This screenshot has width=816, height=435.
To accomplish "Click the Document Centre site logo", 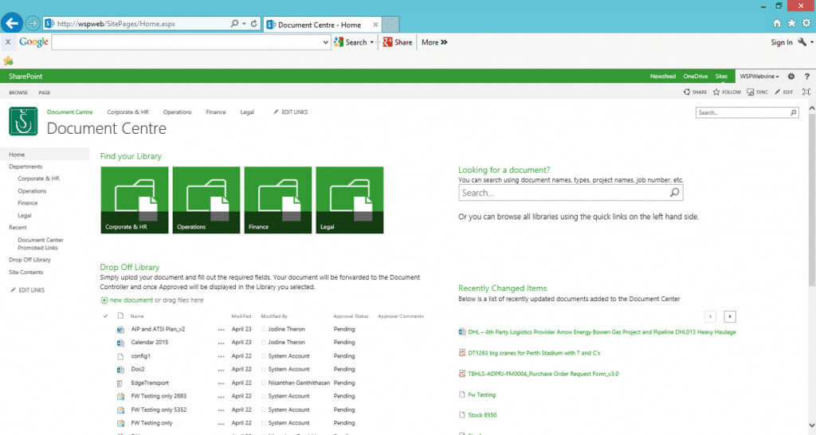I will click(x=23, y=121).
